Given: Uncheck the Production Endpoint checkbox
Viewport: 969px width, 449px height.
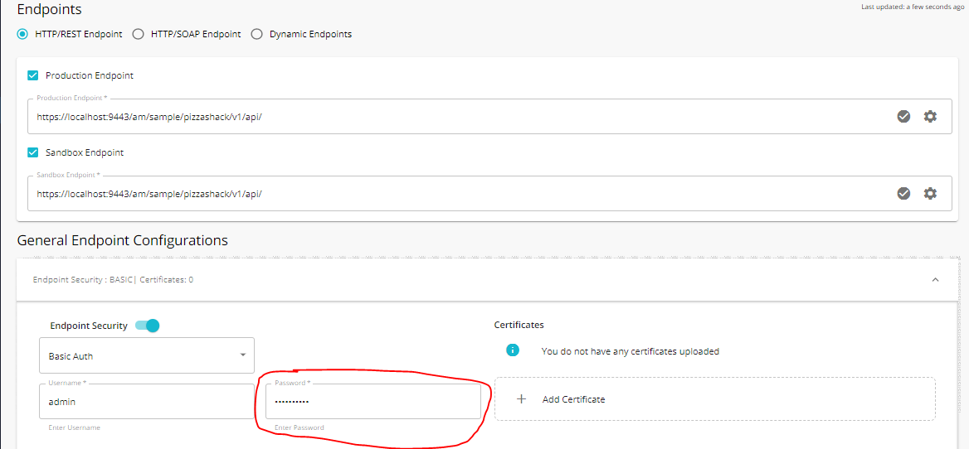Looking at the screenshot, I should pyautogui.click(x=33, y=75).
